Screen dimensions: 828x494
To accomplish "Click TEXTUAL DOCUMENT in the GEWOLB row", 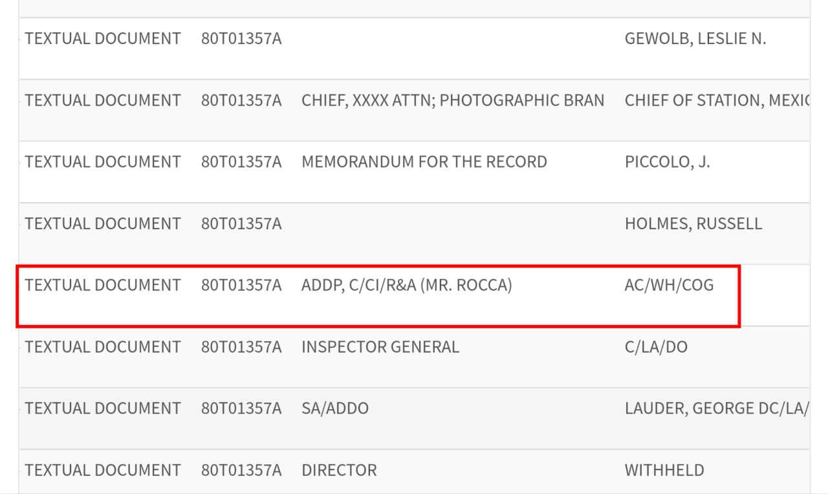I will 103,39.
